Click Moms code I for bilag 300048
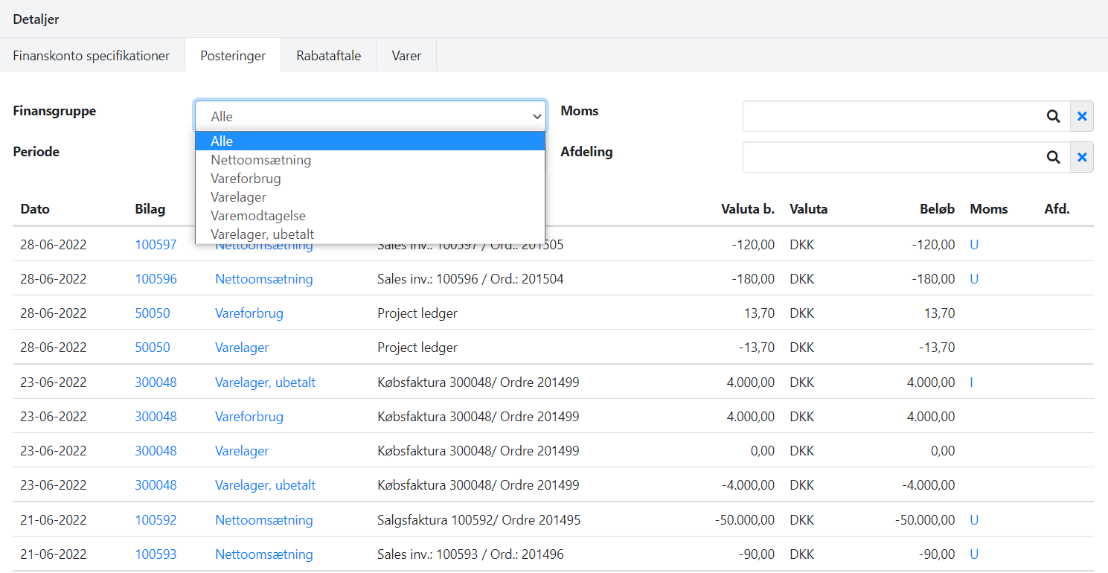The width and height of the screenshot is (1108, 573). coord(972,382)
